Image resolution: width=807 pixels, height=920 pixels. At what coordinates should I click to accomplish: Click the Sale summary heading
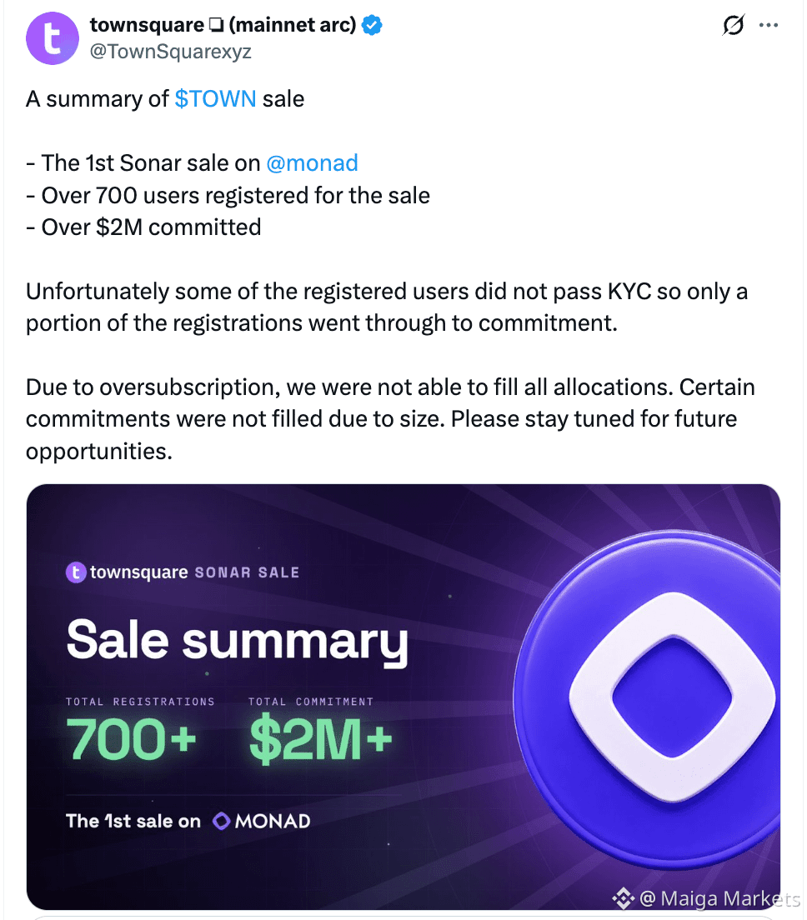pos(237,642)
